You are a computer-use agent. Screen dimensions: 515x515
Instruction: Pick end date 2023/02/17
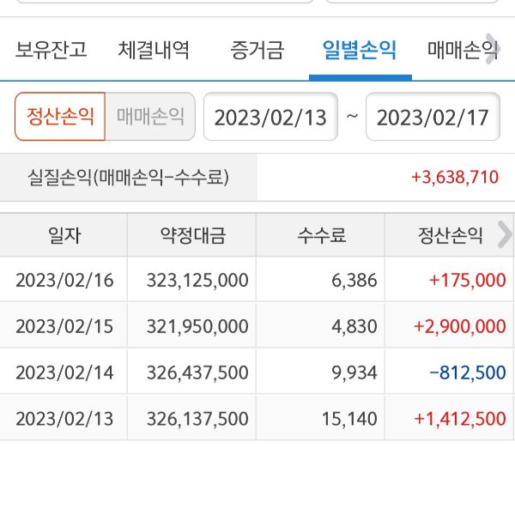pyautogui.click(x=433, y=117)
